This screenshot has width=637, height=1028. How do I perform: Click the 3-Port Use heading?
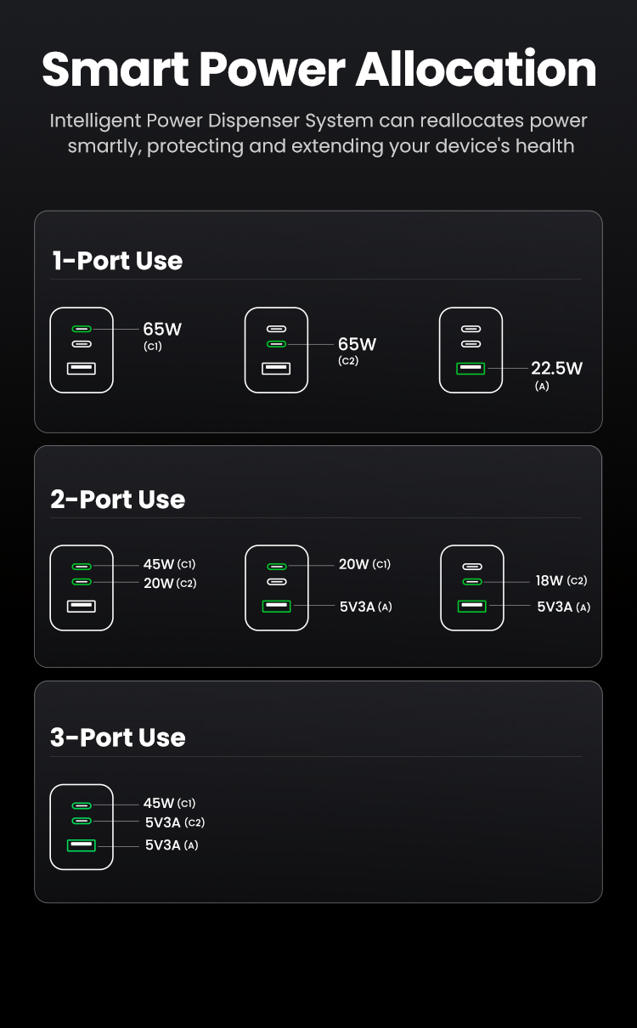coord(117,737)
